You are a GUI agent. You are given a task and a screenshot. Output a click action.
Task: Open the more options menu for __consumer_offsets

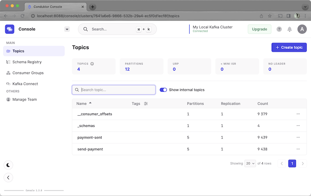298,114
